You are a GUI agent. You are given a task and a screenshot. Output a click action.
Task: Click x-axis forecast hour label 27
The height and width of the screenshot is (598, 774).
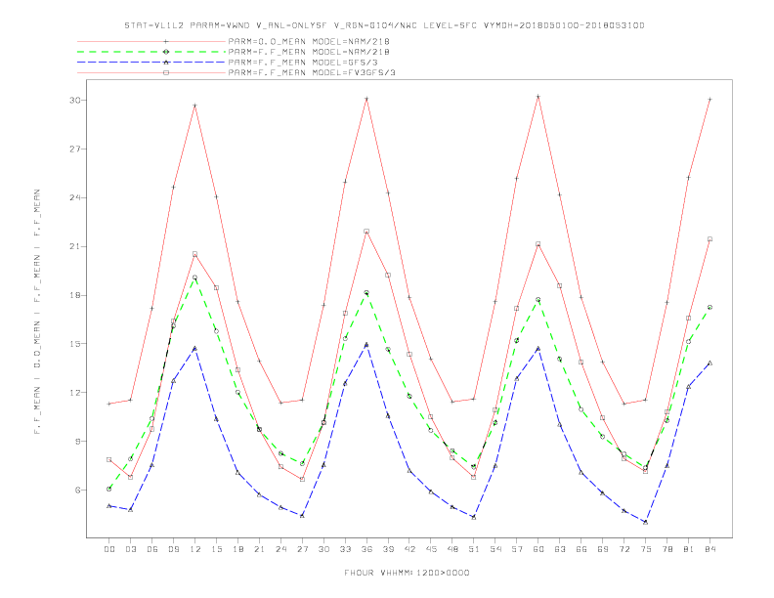[302, 549]
